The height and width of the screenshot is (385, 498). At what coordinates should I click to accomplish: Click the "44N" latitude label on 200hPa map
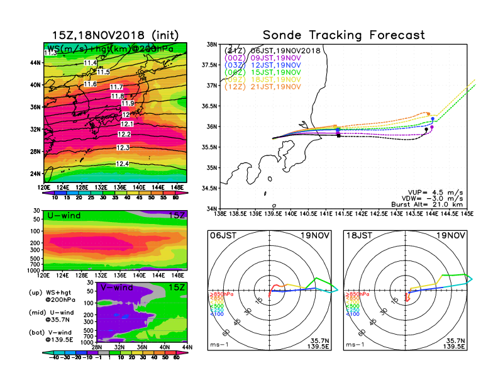(x=35, y=63)
